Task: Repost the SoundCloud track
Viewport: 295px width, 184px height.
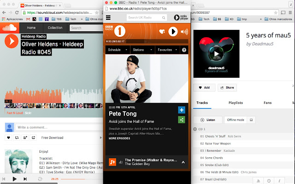Action: tap(17, 138)
